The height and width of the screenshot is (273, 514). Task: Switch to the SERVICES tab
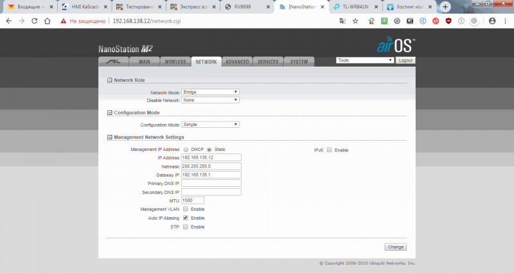pyautogui.click(x=268, y=62)
